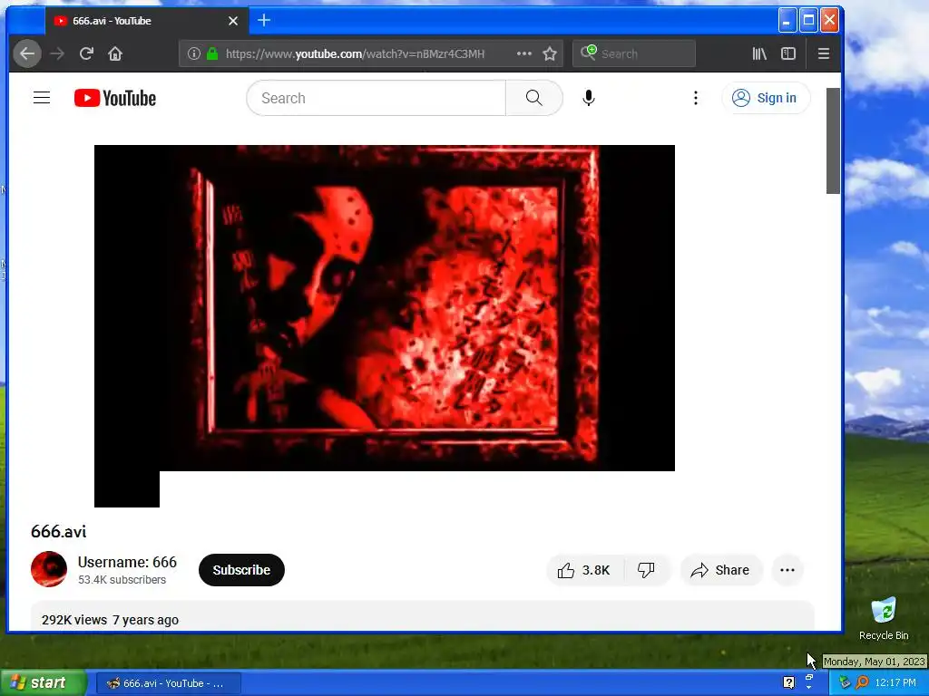The image size is (929, 696).
Task: Close the 666.avi - YouTube tab
Action: [233, 21]
